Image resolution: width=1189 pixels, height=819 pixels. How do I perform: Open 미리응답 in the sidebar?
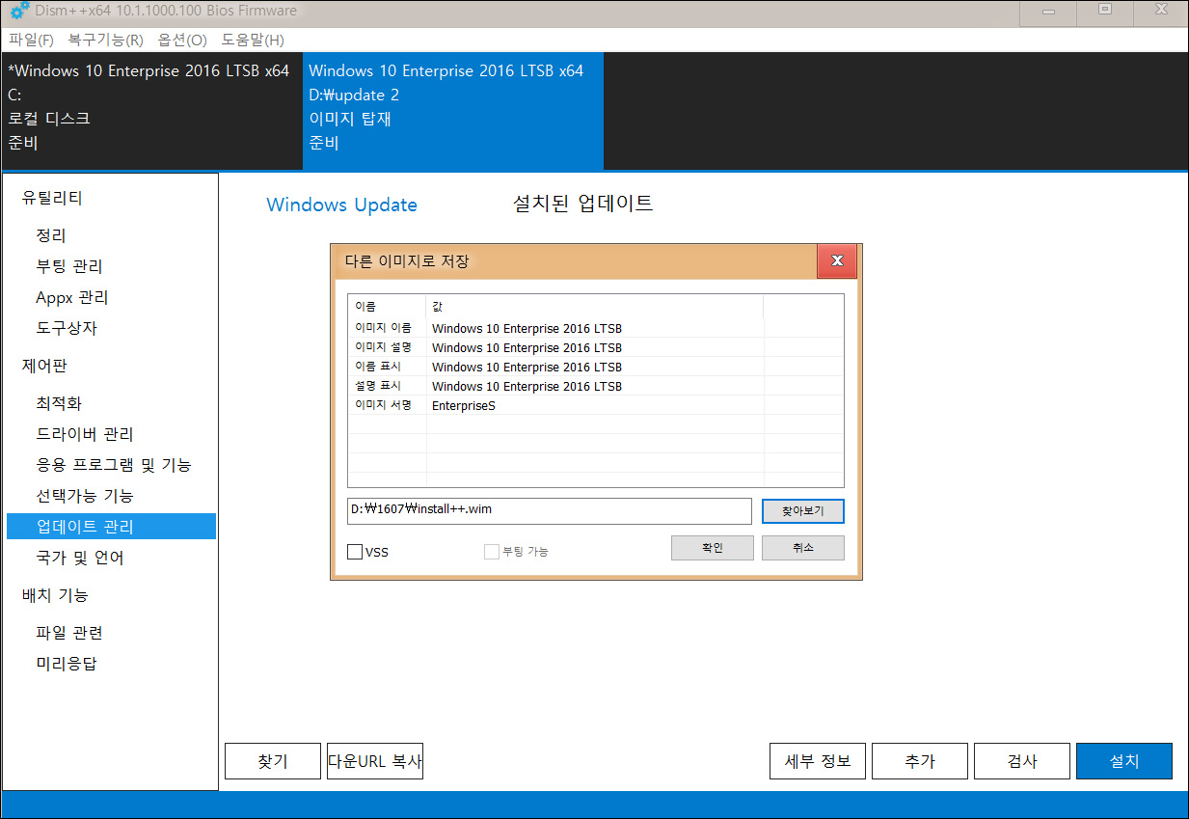click(x=67, y=664)
